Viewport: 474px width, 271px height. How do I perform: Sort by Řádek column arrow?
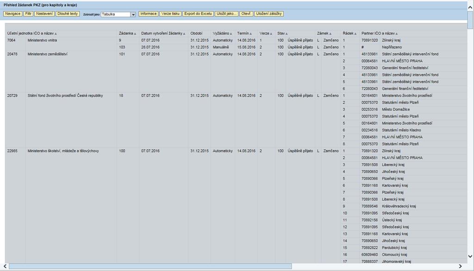(355, 34)
